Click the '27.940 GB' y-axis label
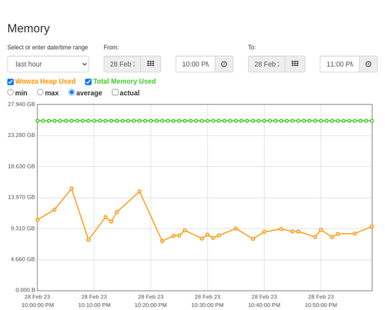 click(22, 105)
